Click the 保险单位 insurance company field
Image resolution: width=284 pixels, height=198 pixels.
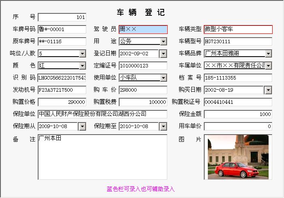(102, 114)
